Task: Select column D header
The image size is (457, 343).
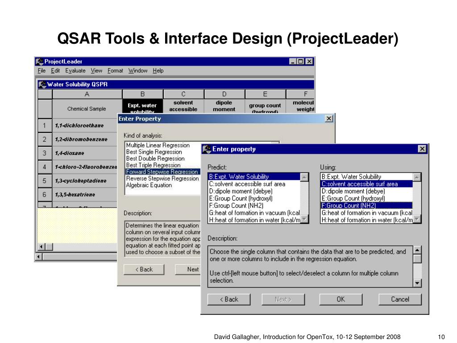Action: click(x=224, y=94)
